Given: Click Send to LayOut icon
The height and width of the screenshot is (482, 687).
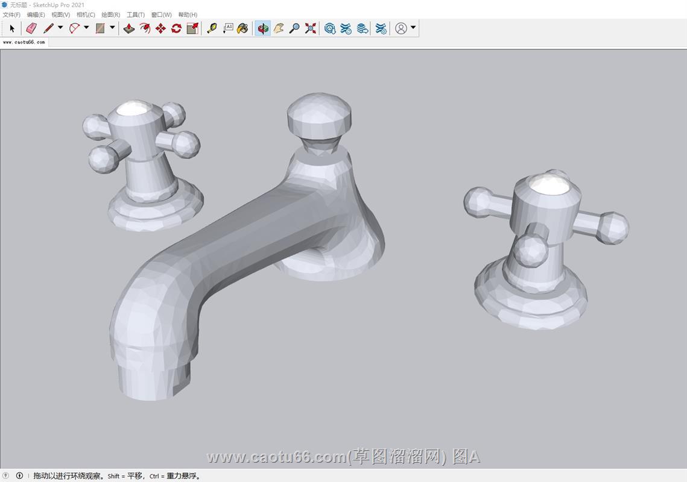Looking at the screenshot, I should 362,28.
